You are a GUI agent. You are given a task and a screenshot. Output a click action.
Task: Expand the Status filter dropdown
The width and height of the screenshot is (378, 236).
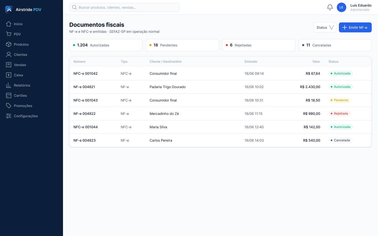pos(325,28)
